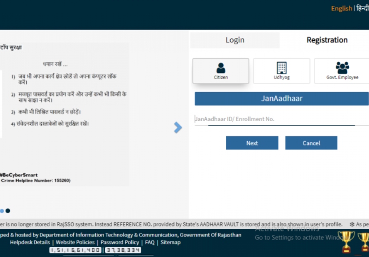Click the #BeCyberSmart text
This screenshot has width=369, height=257.
[19, 175]
